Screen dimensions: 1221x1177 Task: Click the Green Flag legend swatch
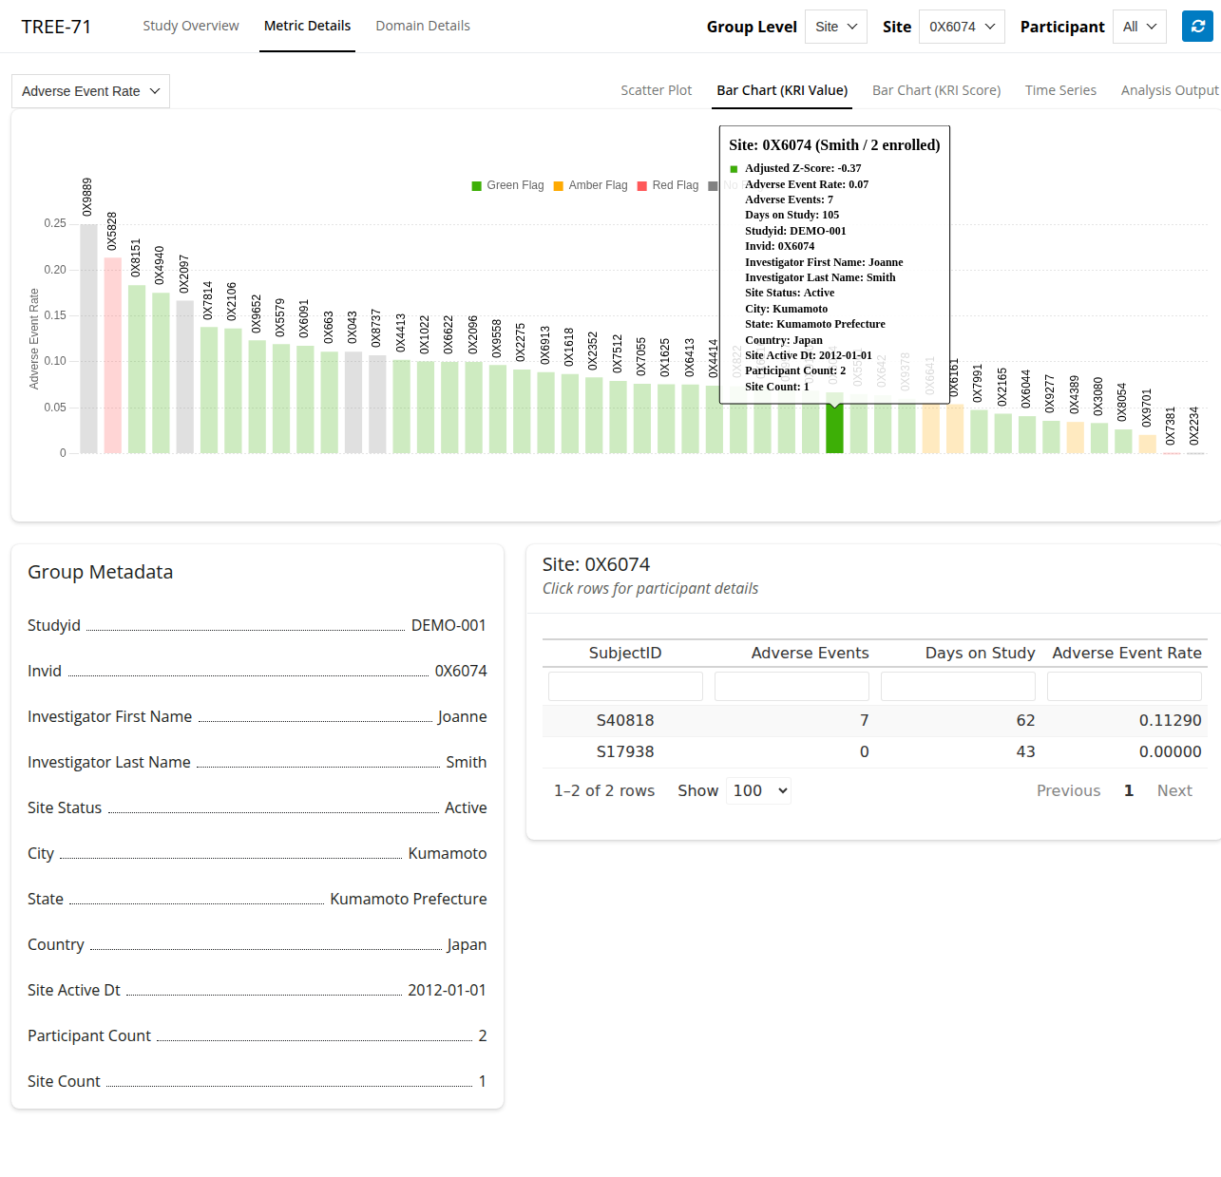tap(477, 186)
